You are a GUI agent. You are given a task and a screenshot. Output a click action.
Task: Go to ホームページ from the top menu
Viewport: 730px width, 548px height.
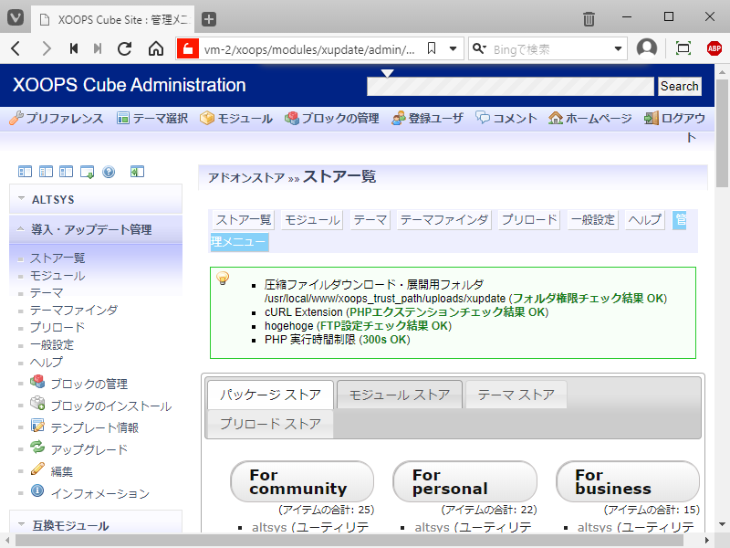[589, 119]
